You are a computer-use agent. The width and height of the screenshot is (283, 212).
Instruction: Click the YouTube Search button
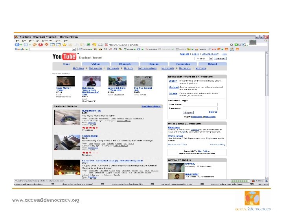[220, 58]
